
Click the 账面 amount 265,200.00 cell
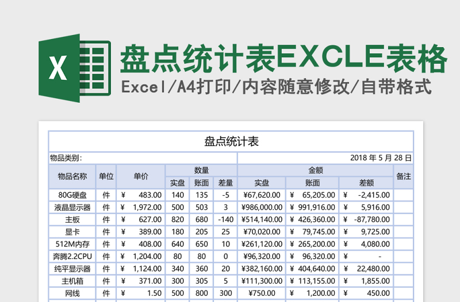[312, 244]
